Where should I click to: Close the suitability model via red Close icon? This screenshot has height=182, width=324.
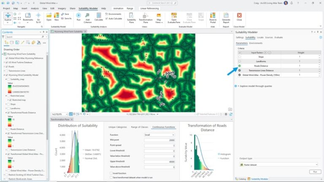[x=239, y=17]
